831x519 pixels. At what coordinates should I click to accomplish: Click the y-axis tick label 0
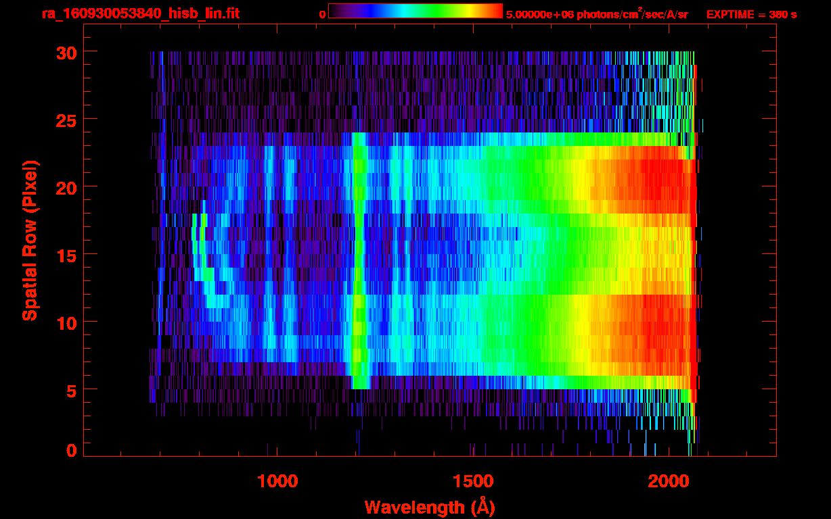point(70,451)
